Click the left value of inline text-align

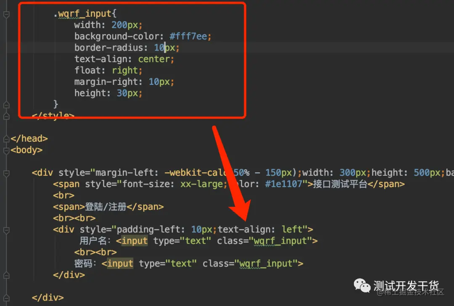(292, 229)
